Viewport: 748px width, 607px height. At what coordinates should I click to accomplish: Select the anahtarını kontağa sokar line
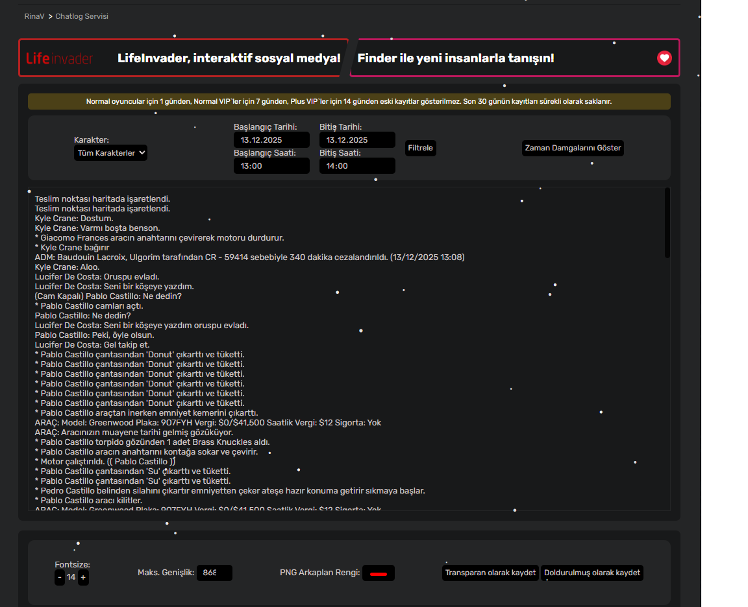click(147, 451)
